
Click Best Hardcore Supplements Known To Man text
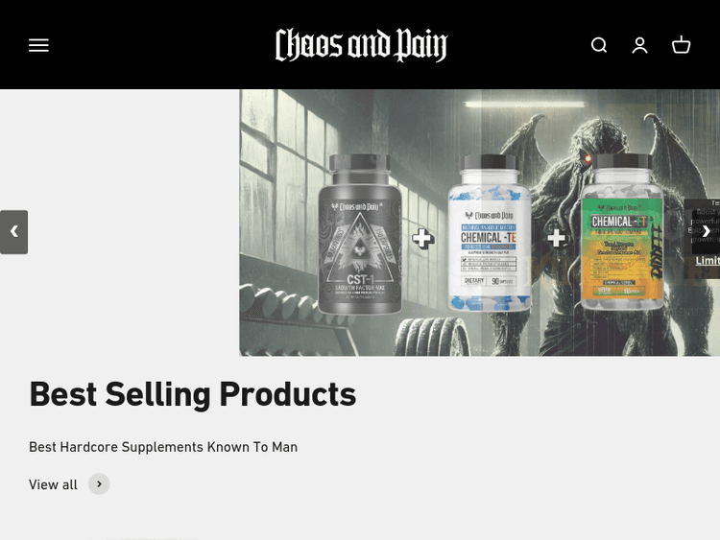click(x=163, y=447)
